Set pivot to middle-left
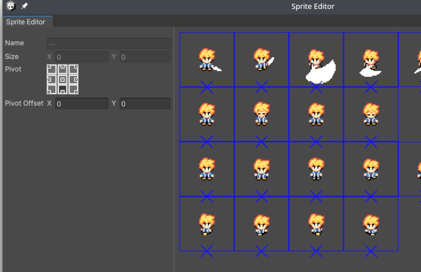This screenshot has width=421, height=272. coord(52,79)
